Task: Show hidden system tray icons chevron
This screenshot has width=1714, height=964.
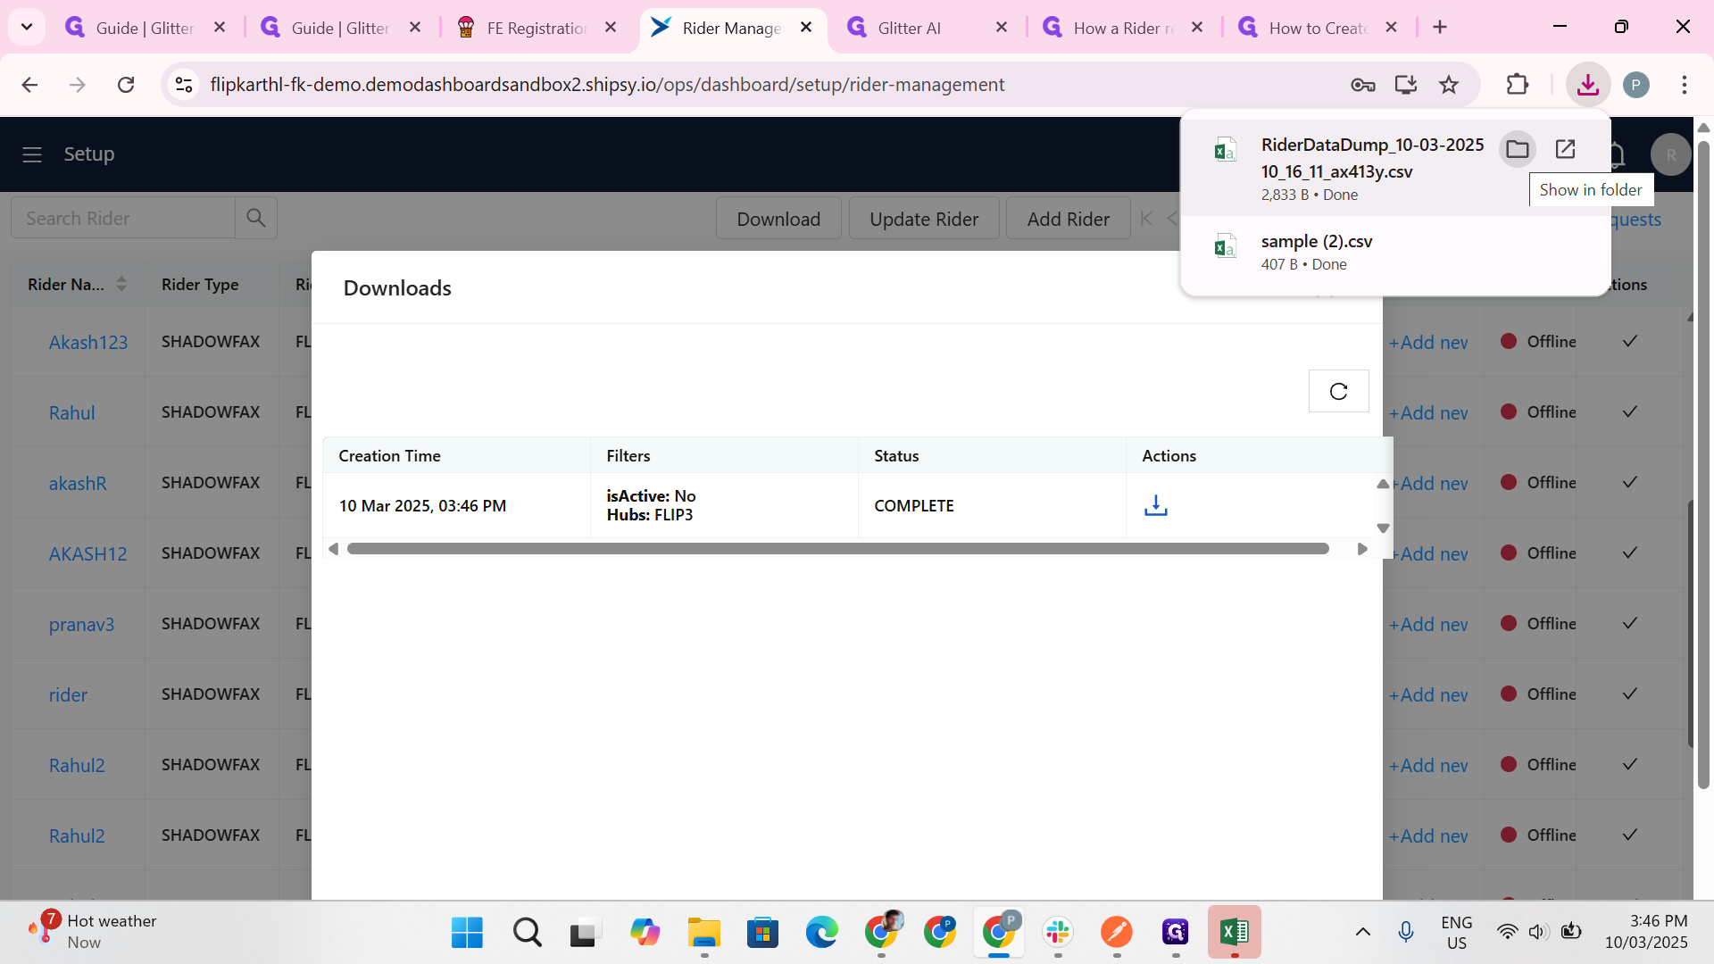Action: pyautogui.click(x=1362, y=932)
